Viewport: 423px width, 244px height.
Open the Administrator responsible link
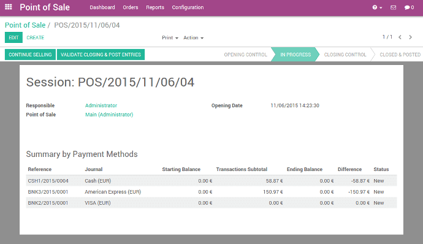pyautogui.click(x=101, y=105)
